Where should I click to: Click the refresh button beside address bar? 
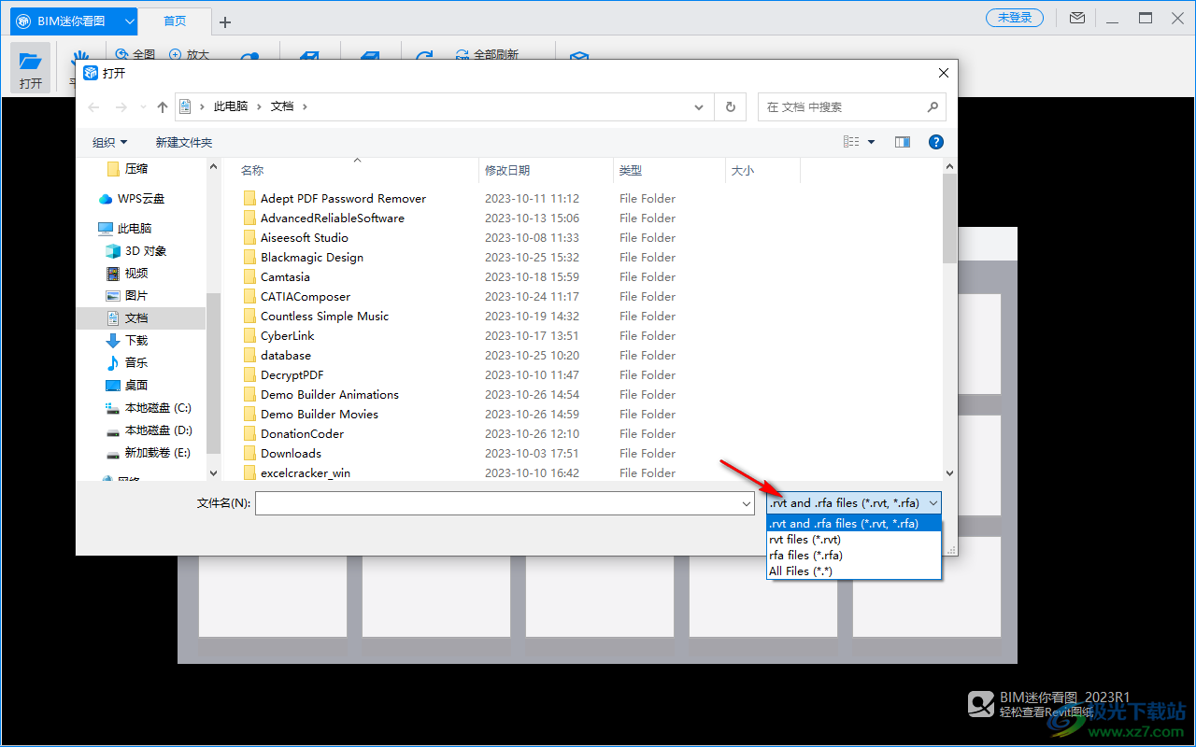click(x=731, y=107)
